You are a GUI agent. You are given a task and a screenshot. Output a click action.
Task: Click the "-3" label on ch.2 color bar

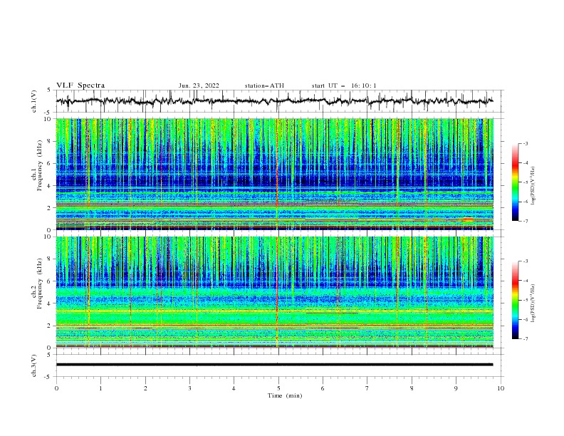[x=526, y=261]
